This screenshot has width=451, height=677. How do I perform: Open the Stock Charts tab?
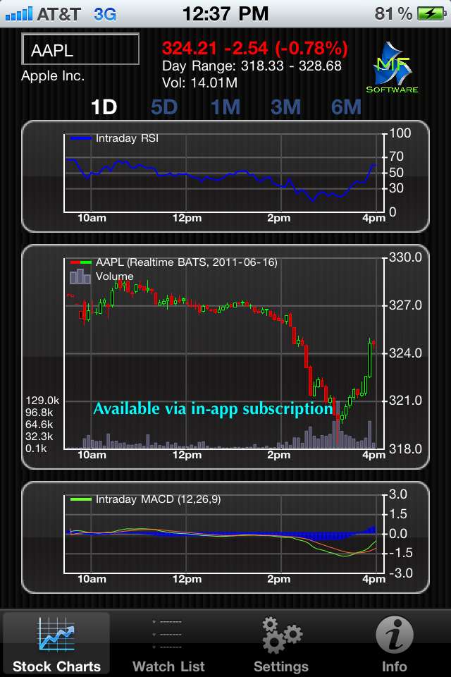pos(56,644)
